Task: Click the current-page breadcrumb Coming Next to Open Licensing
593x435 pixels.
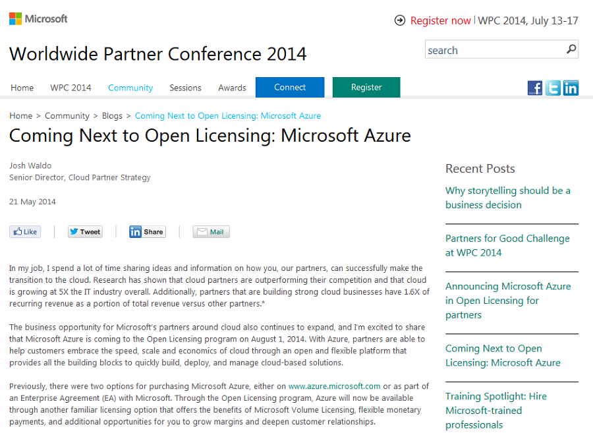Action: click(228, 116)
